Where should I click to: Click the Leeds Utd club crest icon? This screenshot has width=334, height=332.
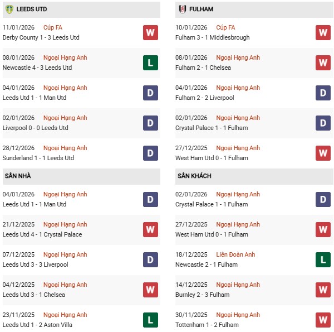pos(9,9)
